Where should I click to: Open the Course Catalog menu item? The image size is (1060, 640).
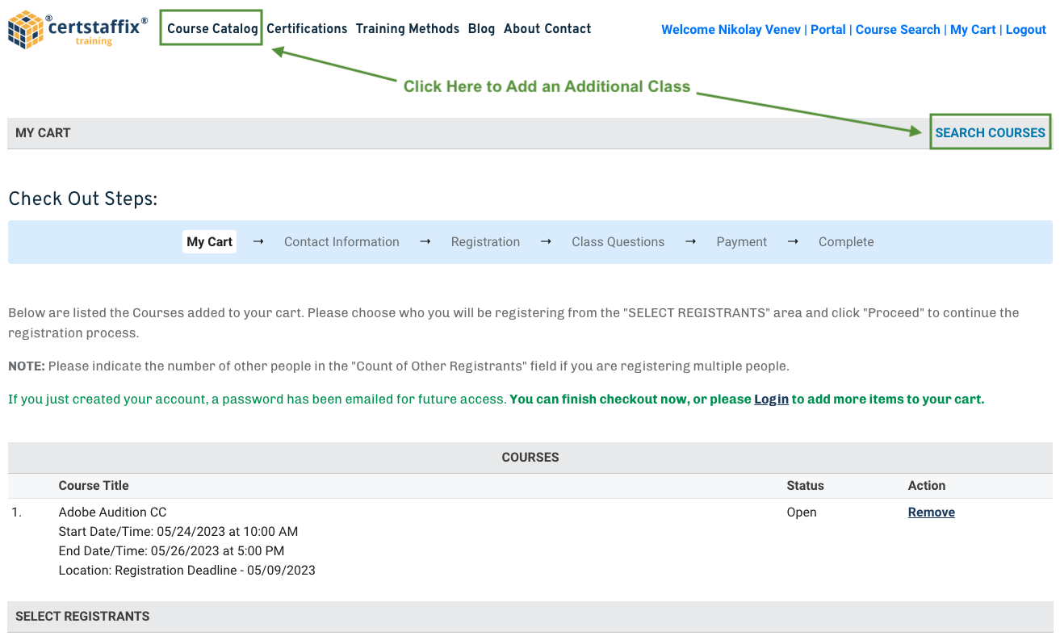click(211, 28)
